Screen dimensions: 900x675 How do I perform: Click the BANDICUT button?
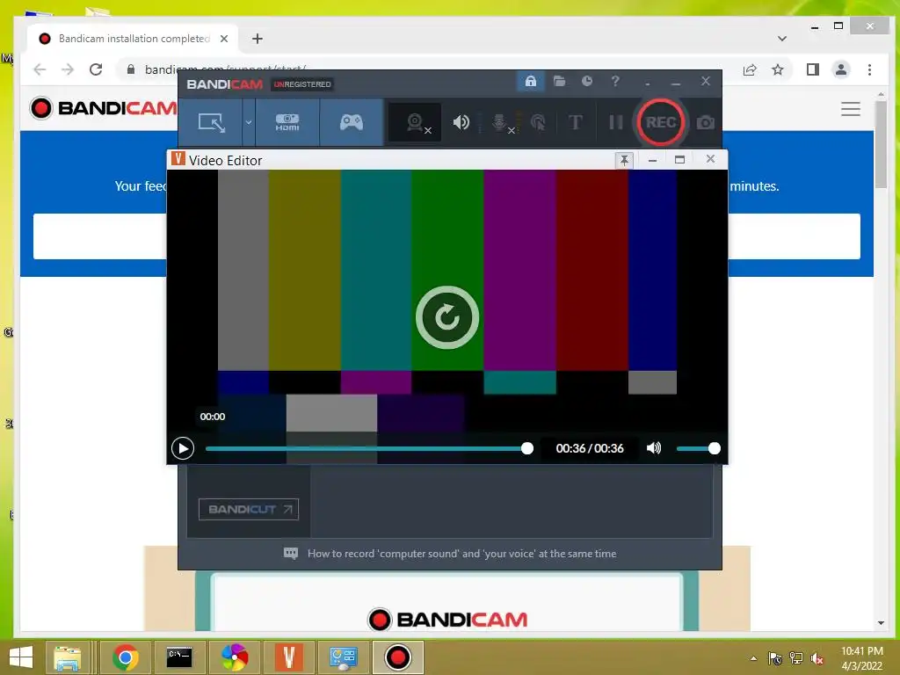pos(249,509)
